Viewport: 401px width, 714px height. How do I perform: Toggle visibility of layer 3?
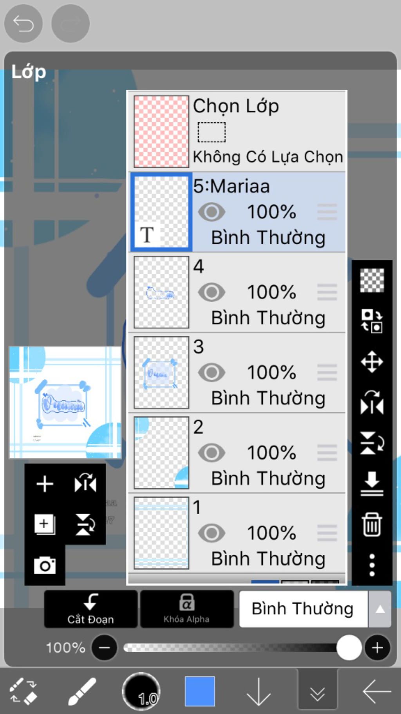point(211,373)
